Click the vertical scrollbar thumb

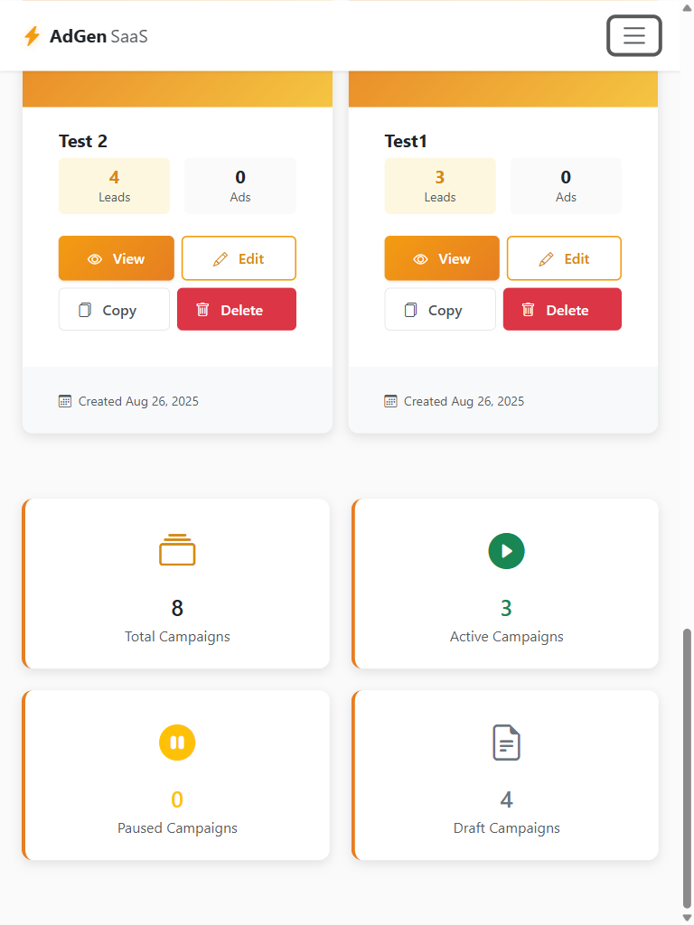(687, 768)
